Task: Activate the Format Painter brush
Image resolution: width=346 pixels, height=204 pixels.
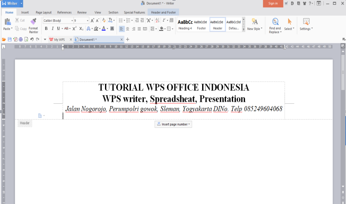Action: point(33,26)
